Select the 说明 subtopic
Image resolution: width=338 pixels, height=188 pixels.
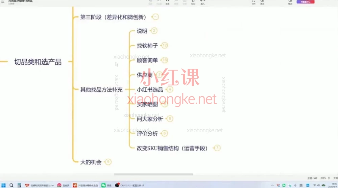tap(142, 31)
